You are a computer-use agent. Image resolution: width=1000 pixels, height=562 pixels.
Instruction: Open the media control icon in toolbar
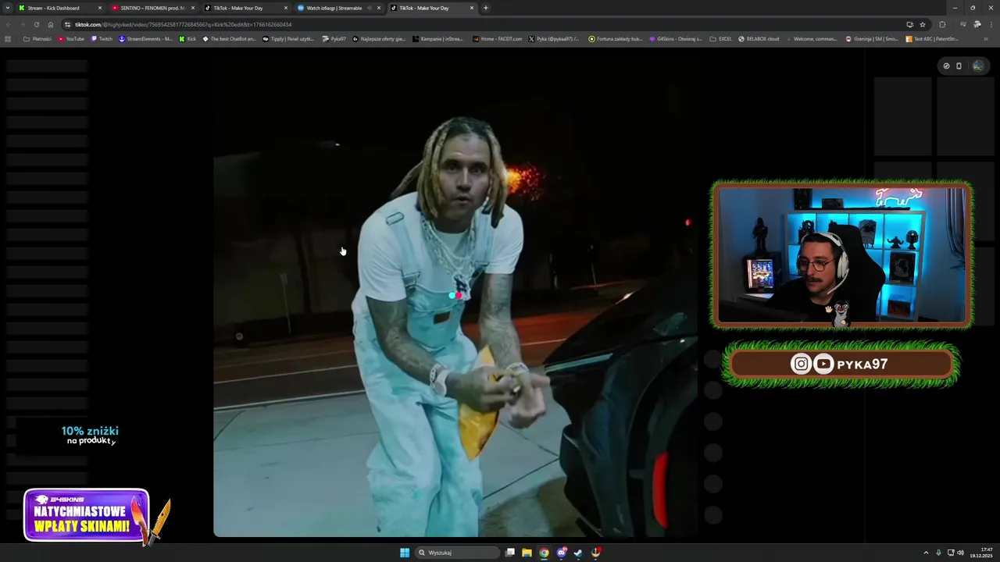click(x=964, y=24)
